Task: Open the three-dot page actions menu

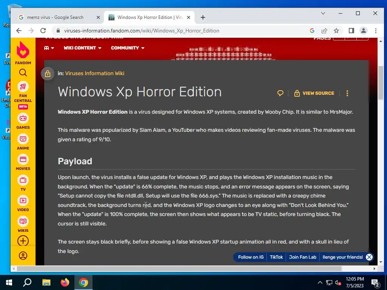Action: pos(347,93)
